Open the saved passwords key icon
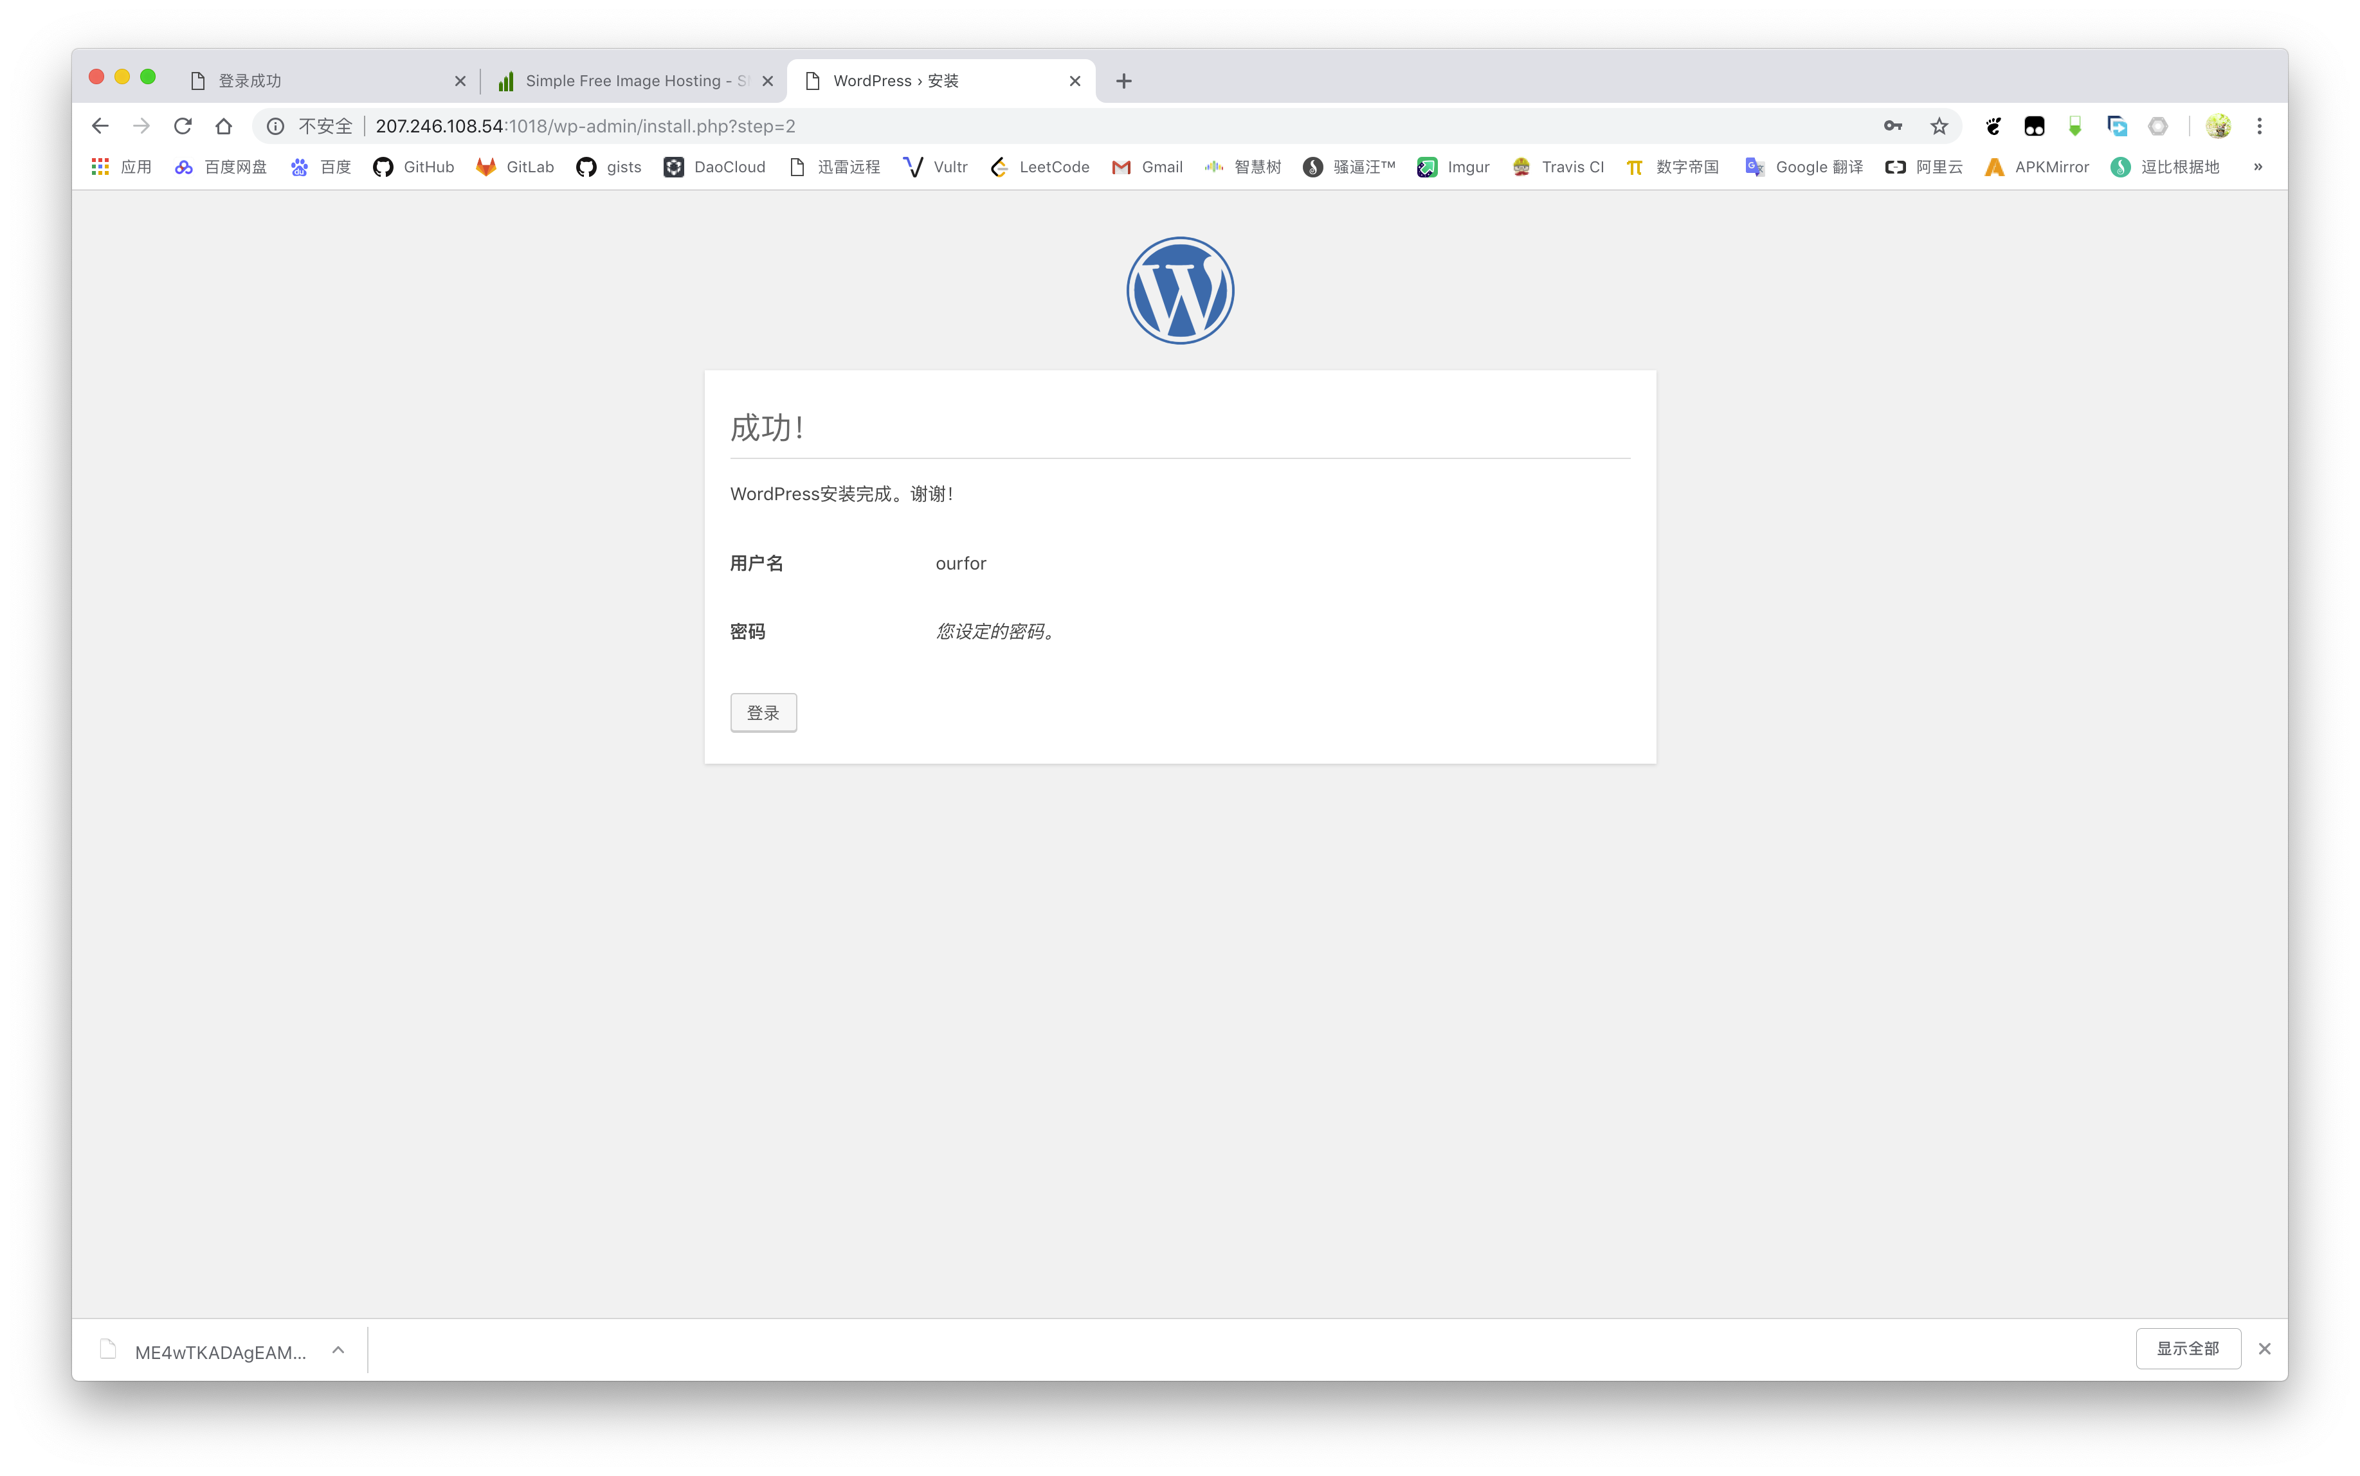2360x1476 pixels. click(x=1893, y=126)
